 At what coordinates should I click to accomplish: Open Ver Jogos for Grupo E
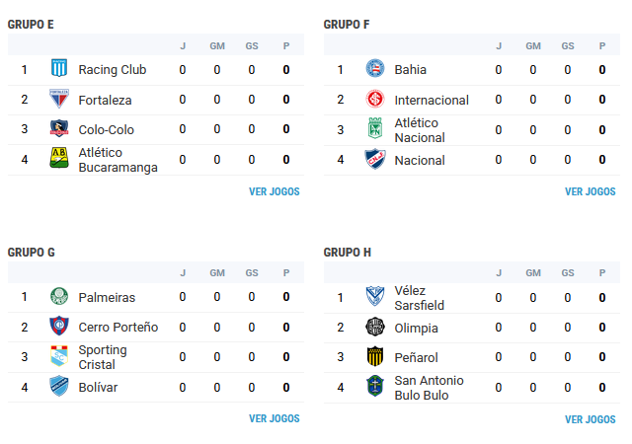(274, 191)
